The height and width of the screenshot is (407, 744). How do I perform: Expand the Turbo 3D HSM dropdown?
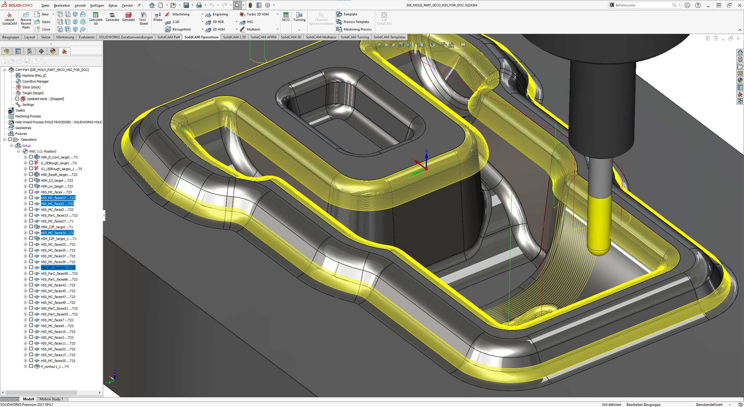(x=277, y=14)
